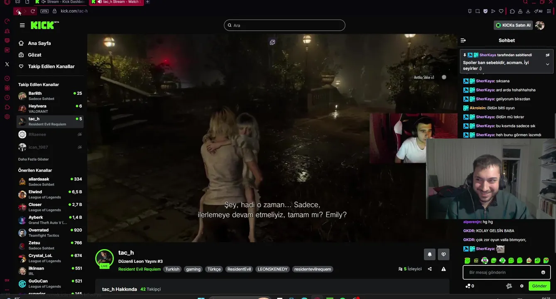Toggle follow heart button for tac_h
The width and height of the screenshot is (556, 299).
(x=443, y=255)
